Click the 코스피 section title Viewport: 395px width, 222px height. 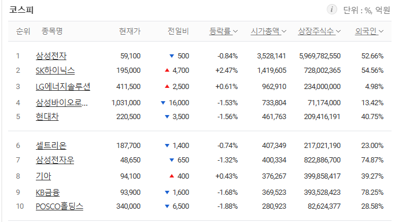[x=21, y=10]
